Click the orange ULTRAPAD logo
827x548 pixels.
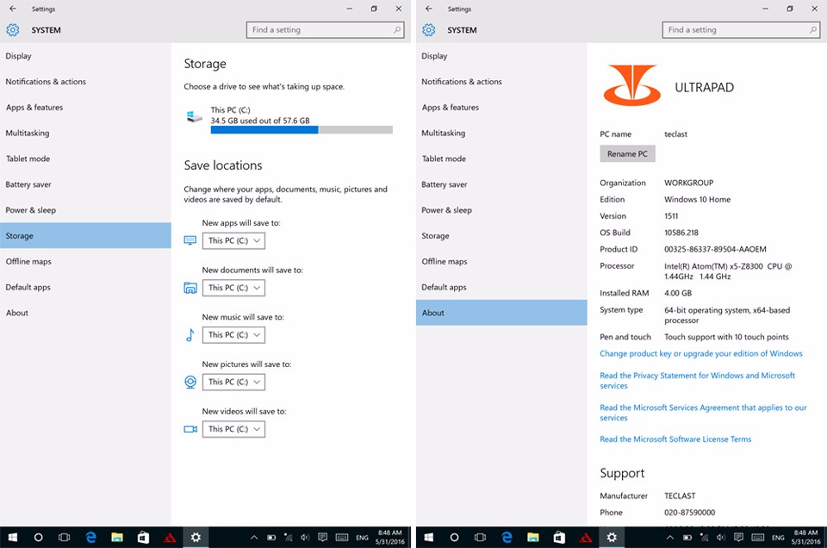(631, 85)
